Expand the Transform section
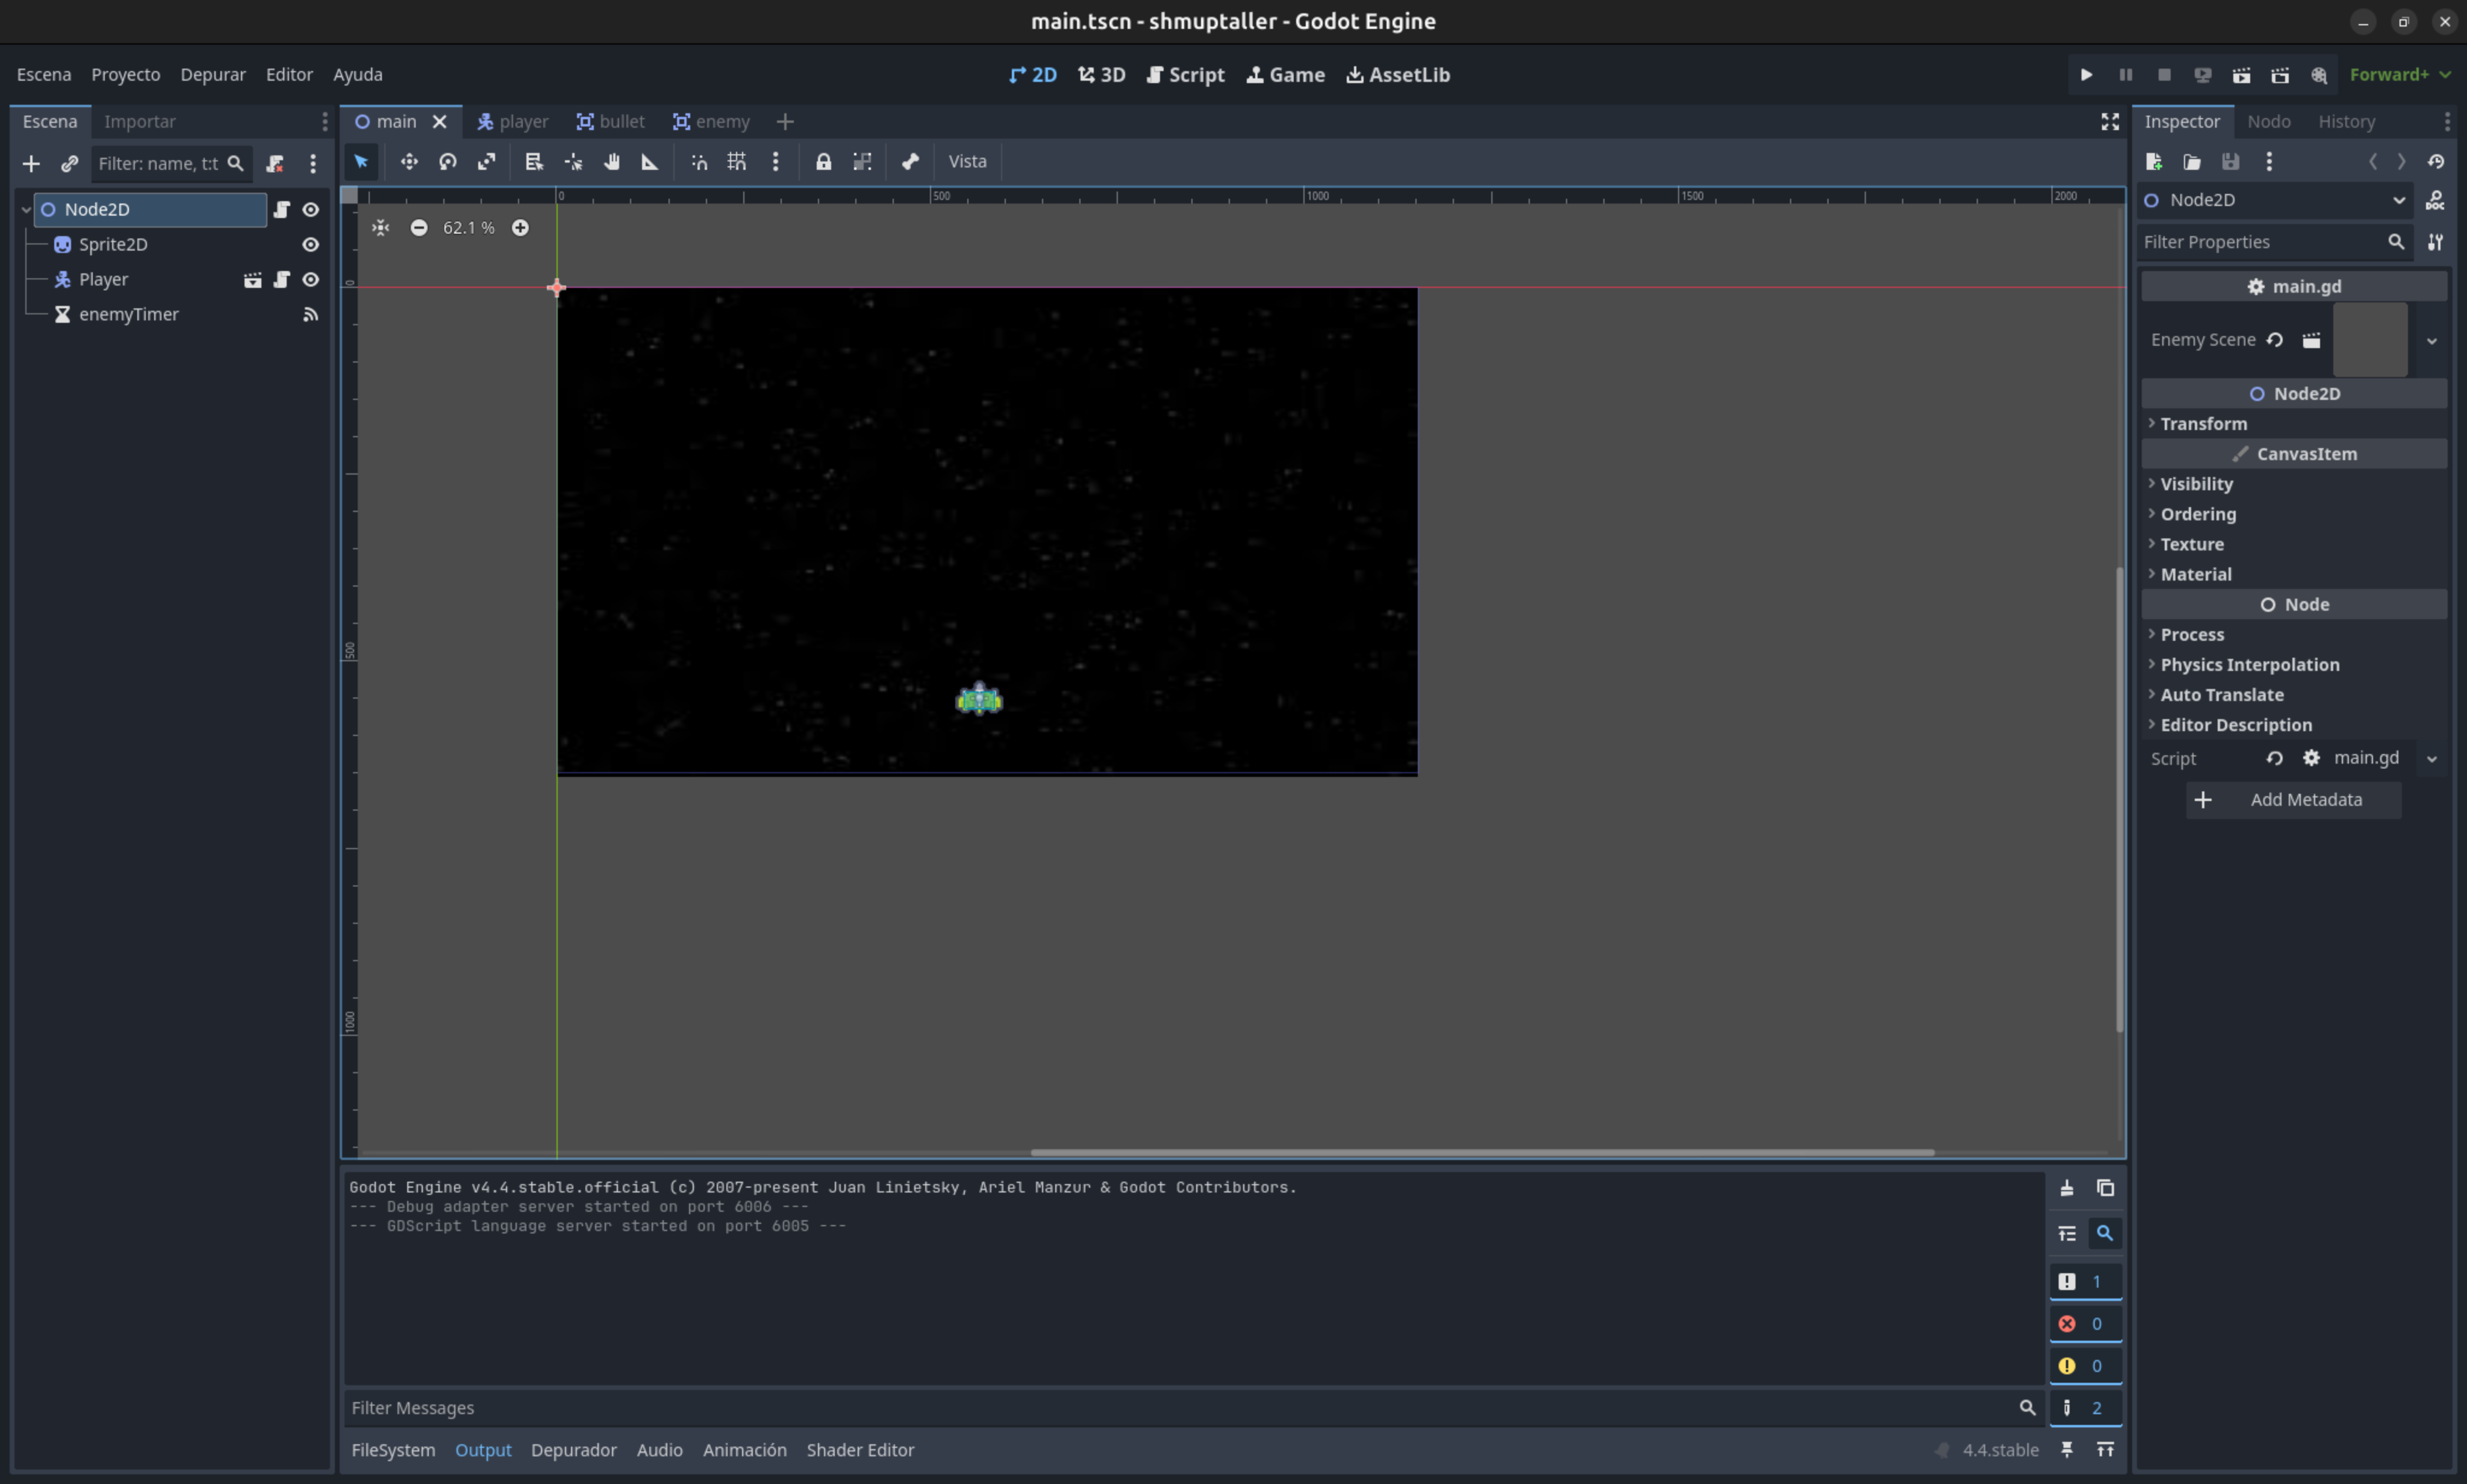This screenshot has width=2467, height=1484. tap(2203, 424)
